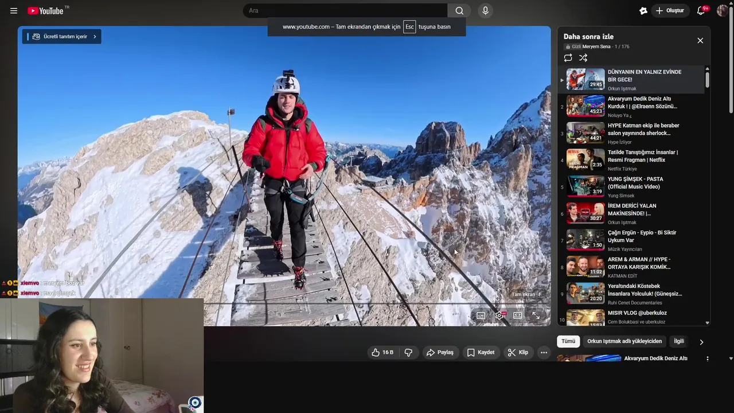Focus the Ara search field
Viewport: 734px width, 413px height.
[x=345, y=10]
